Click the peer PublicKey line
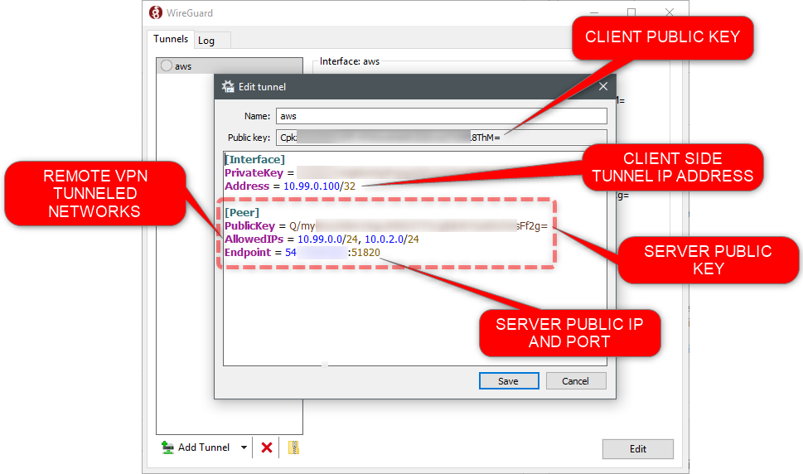 (386, 225)
